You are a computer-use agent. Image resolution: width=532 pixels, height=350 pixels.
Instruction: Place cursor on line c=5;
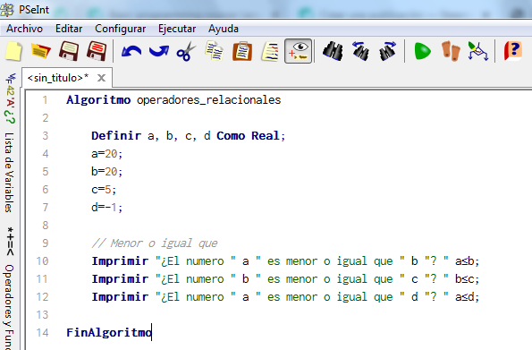(x=104, y=190)
